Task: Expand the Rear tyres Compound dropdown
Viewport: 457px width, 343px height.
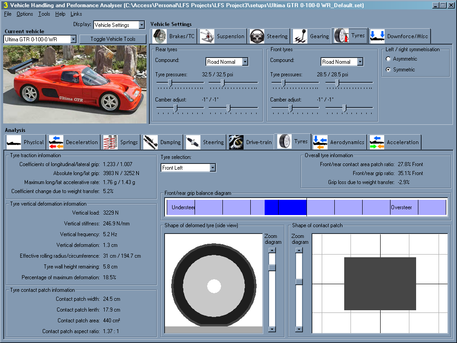Action: [x=245, y=62]
